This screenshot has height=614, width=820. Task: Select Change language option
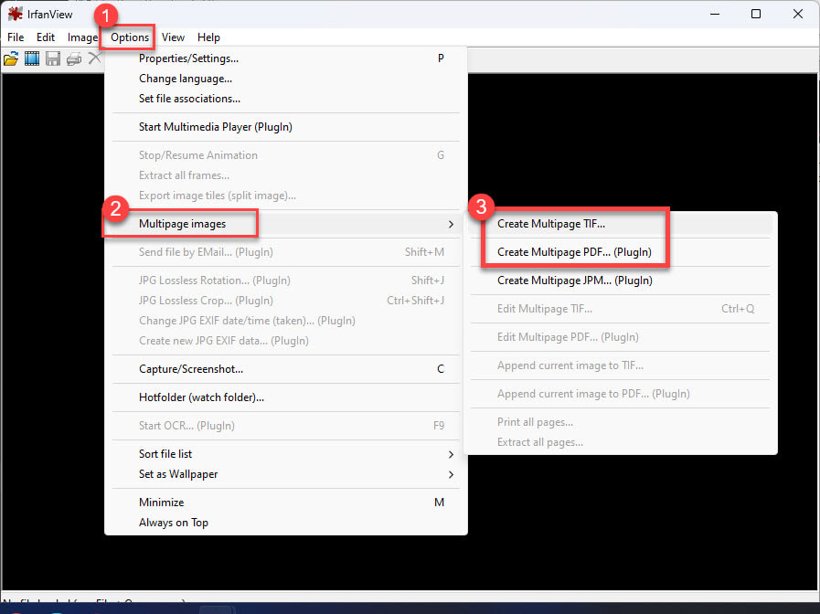pos(286,79)
